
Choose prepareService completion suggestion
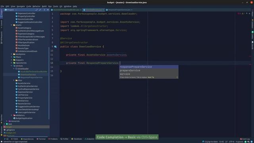pyautogui.click(x=149, y=70)
